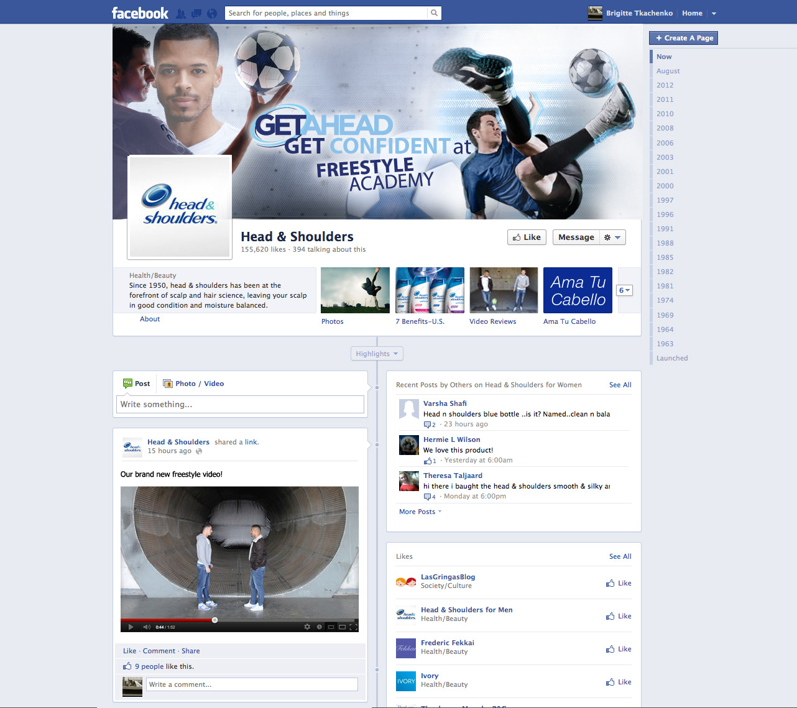The image size is (797, 708).
Task: Open the About link
Action: pos(150,319)
